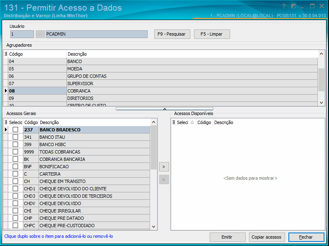Check the CHEQUE PRE-CUSTODIADO checkbox
The width and height of the screenshot is (329, 246).
point(15,225)
